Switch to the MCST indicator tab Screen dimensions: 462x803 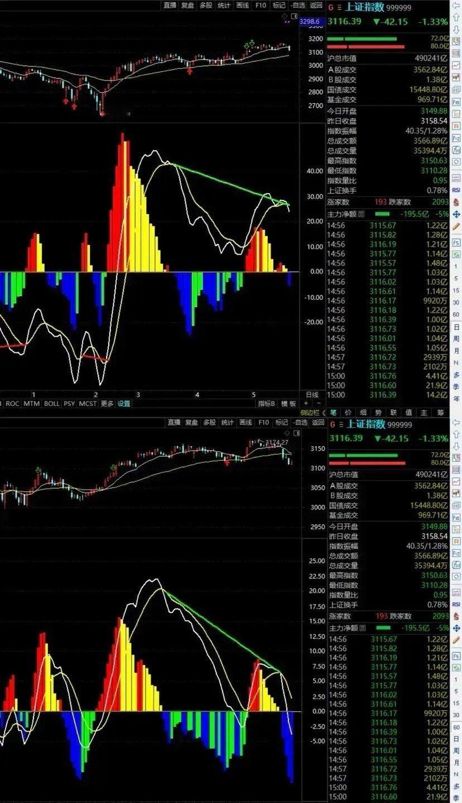[88, 404]
